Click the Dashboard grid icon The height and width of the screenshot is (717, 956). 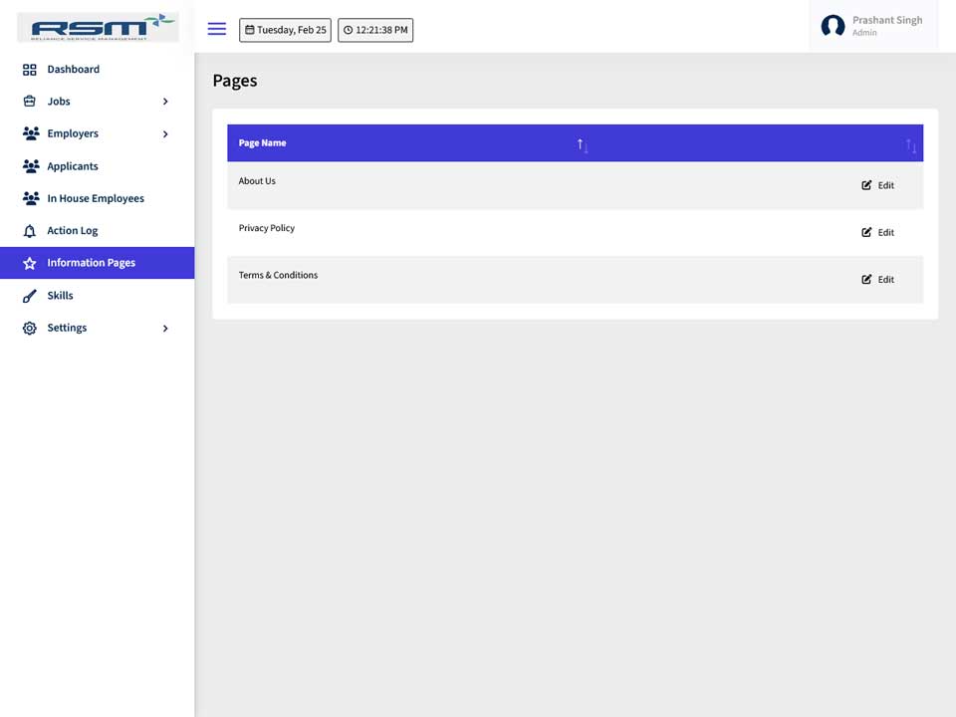point(29,70)
